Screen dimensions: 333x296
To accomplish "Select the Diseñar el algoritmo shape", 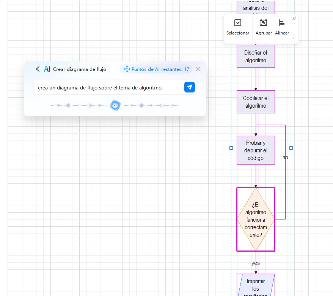I will point(256,56).
